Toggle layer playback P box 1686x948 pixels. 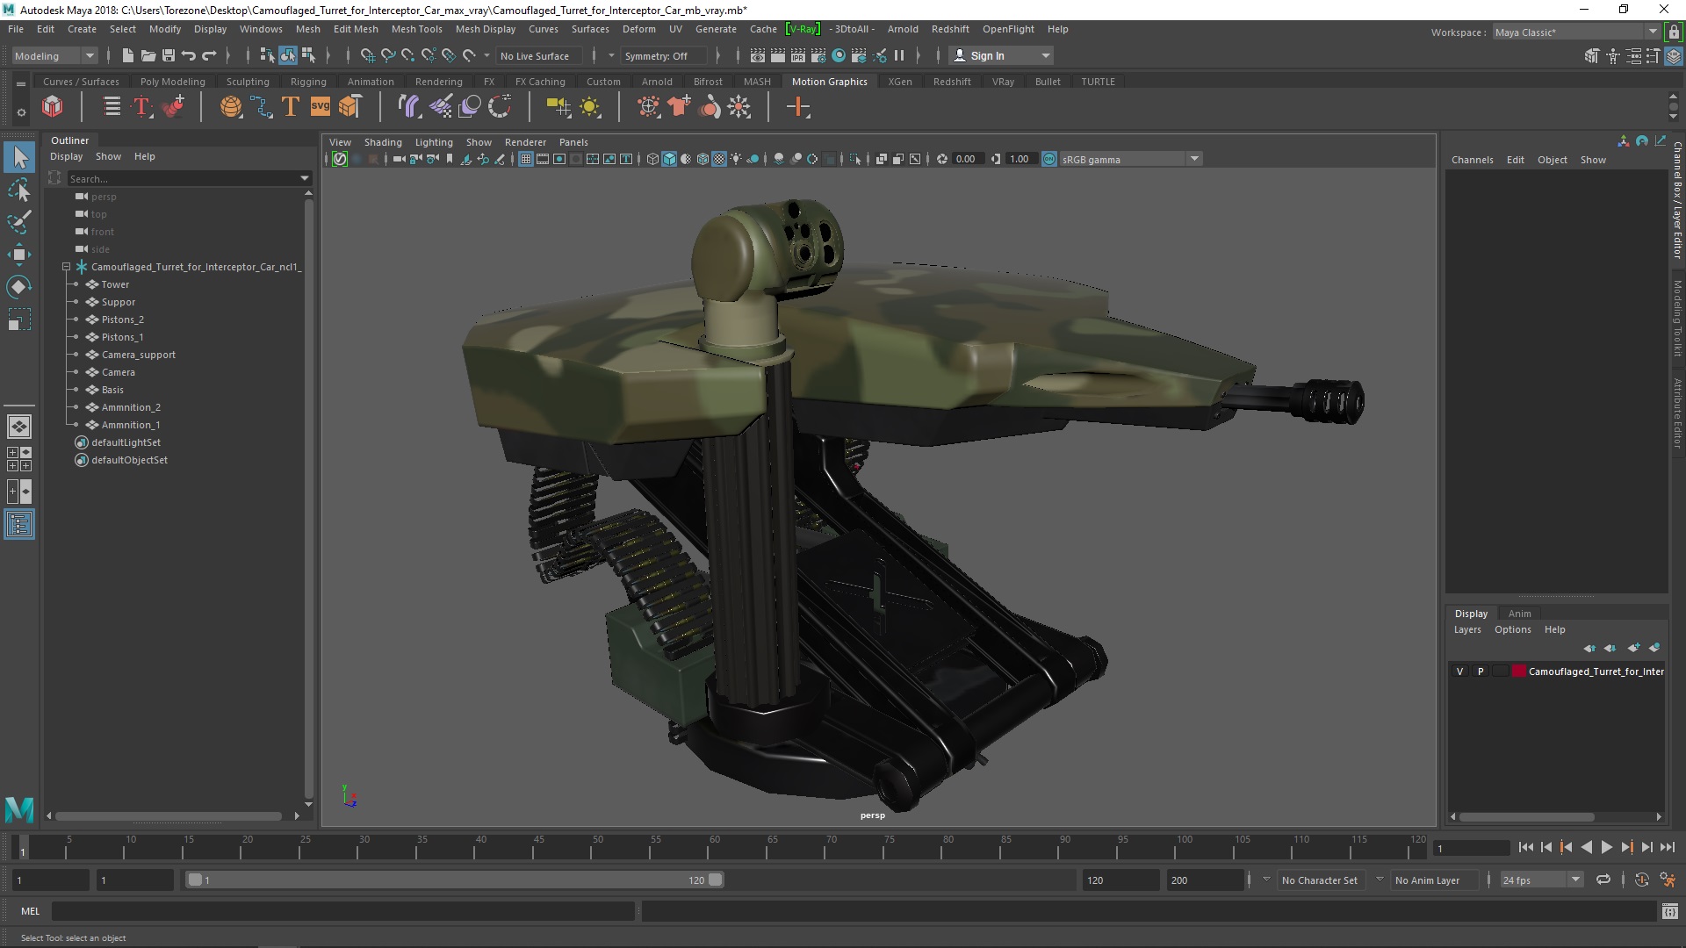point(1481,671)
